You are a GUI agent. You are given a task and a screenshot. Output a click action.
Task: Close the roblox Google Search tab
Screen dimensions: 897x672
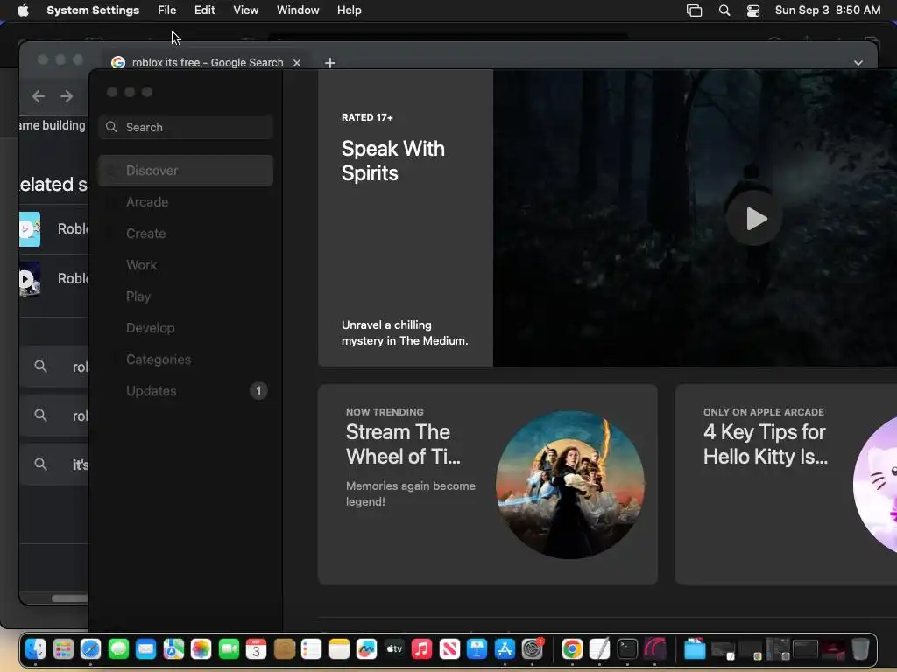(x=296, y=63)
